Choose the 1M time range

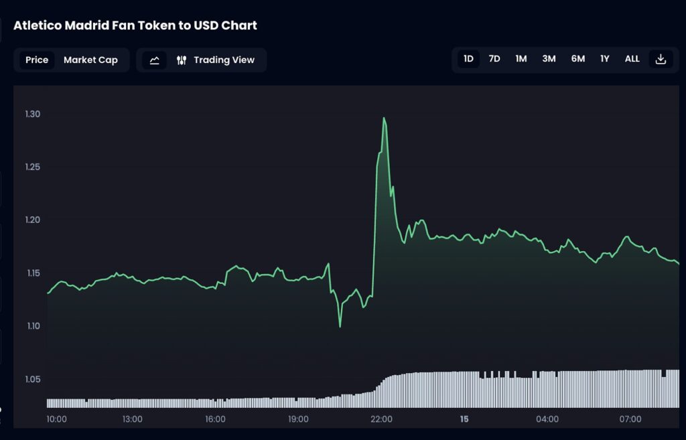point(521,59)
